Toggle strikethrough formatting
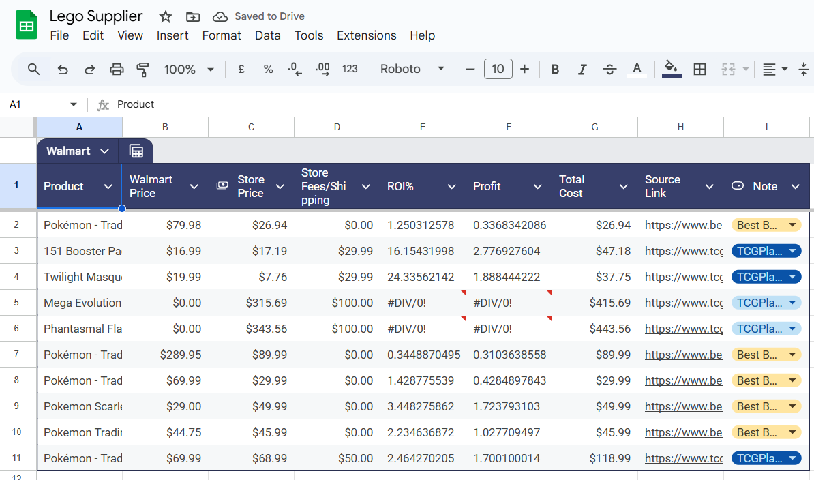 [x=609, y=69]
